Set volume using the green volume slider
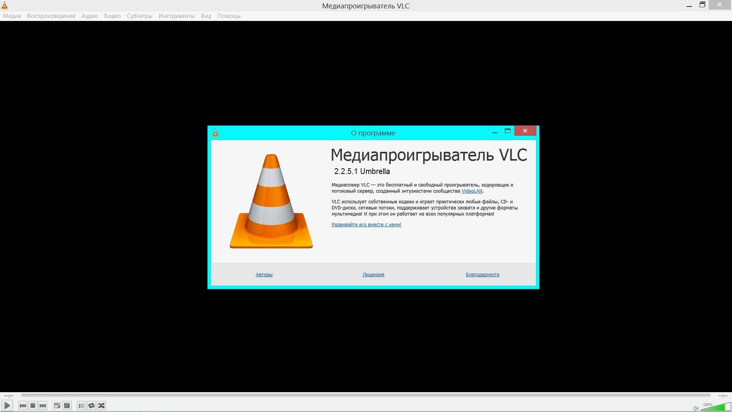Screen dimensions: 732x412 [x=716, y=407]
